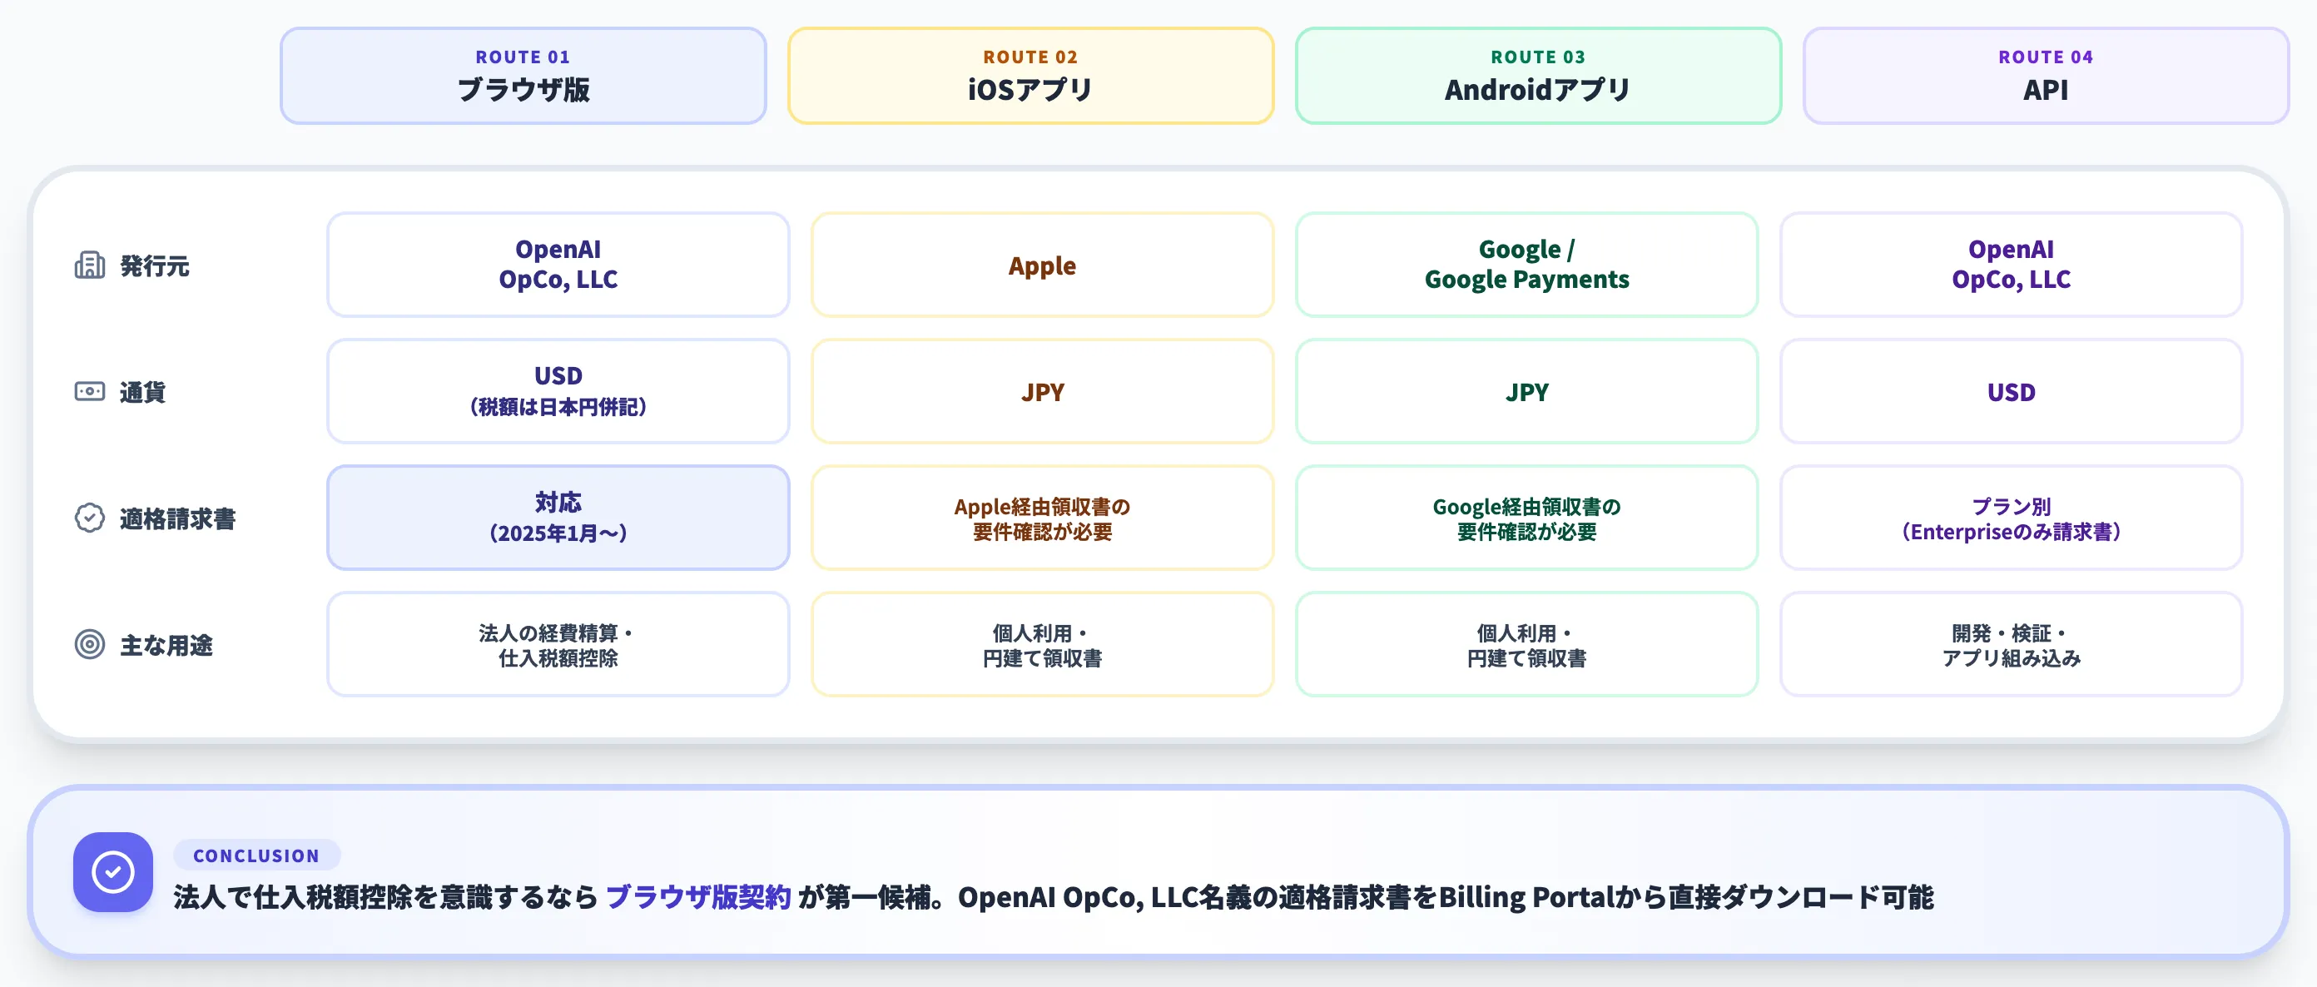
Task: Click the iOS currency JPY cell
Action: [1043, 390]
